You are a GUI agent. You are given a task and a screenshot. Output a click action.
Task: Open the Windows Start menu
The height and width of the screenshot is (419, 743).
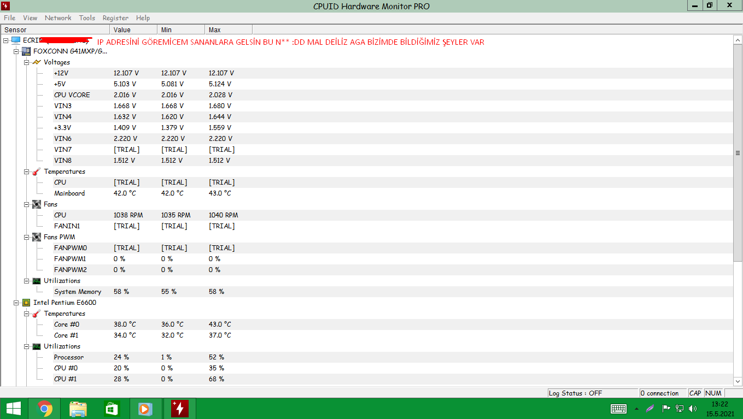(13, 409)
